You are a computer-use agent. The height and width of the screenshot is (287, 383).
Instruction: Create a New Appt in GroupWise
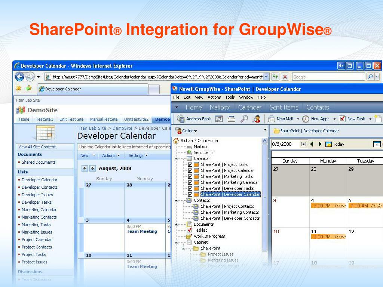coord(316,119)
